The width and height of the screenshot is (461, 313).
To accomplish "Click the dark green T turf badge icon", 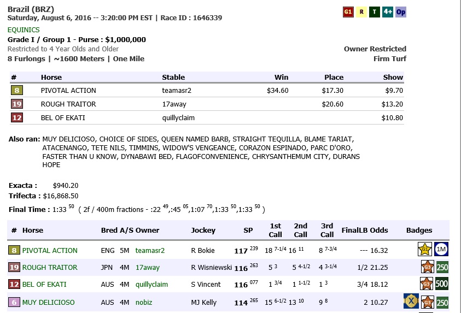I will [375, 12].
